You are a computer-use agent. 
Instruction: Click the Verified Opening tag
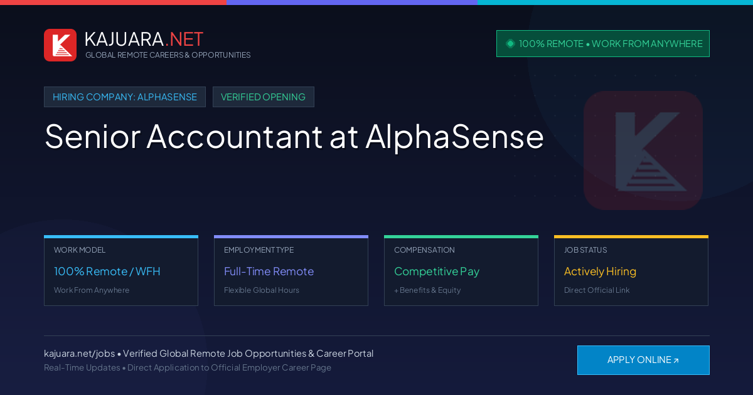264,97
